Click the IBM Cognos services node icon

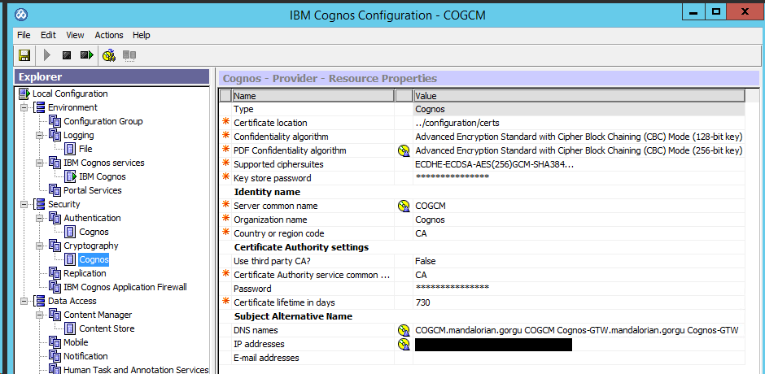pos(55,163)
